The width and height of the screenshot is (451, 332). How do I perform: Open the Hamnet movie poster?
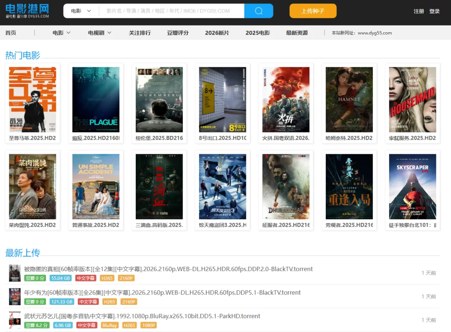(x=349, y=100)
